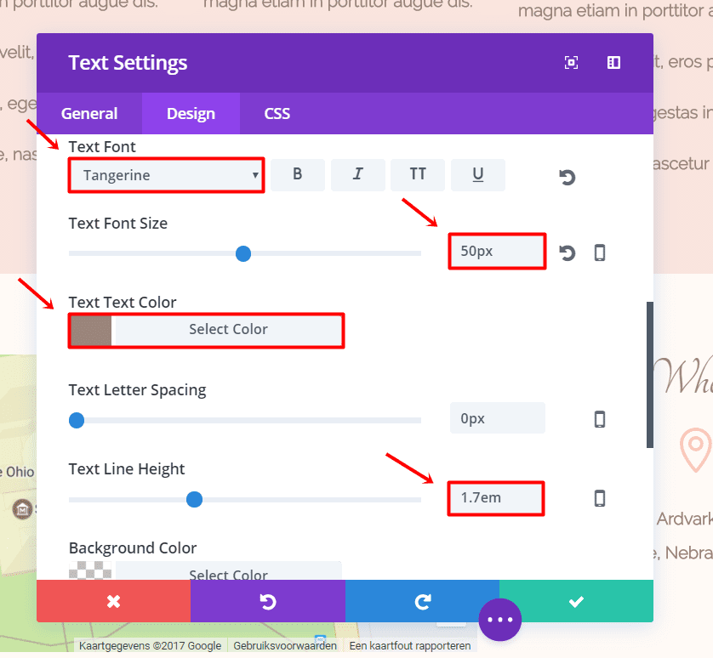Click the Text Letter Spacing label
The width and height of the screenshot is (713, 658).
click(x=137, y=390)
